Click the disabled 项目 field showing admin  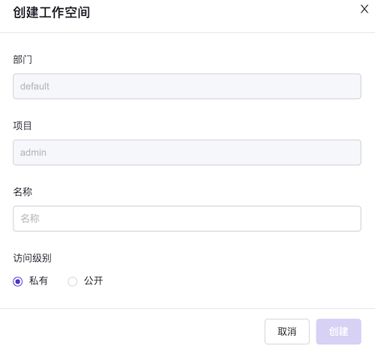click(x=187, y=152)
